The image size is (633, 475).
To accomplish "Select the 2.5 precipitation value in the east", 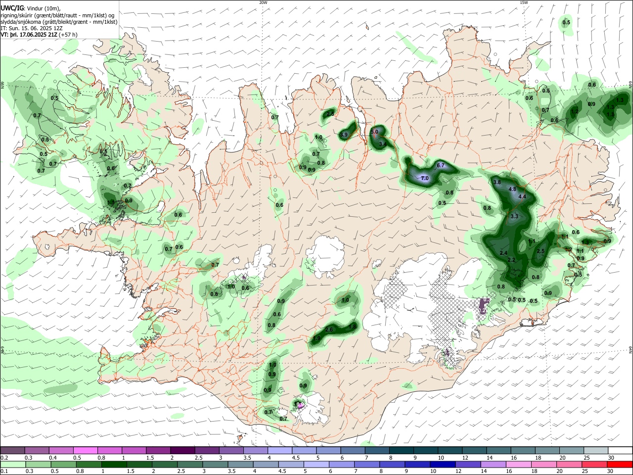I will tap(541, 251).
